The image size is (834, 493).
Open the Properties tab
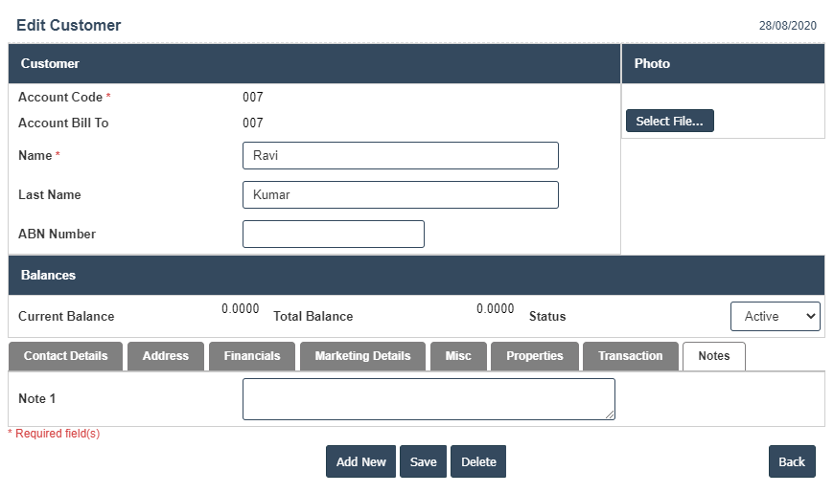(535, 356)
